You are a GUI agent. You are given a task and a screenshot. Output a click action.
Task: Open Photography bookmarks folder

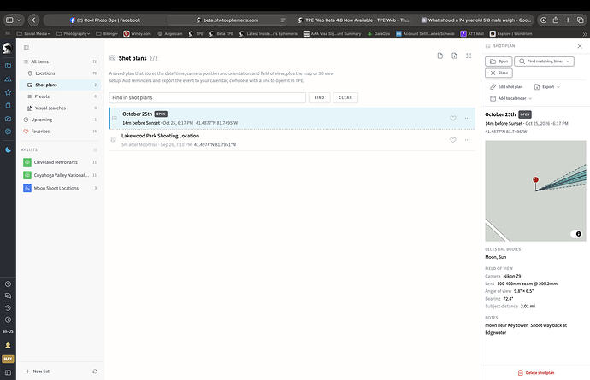coord(74,34)
